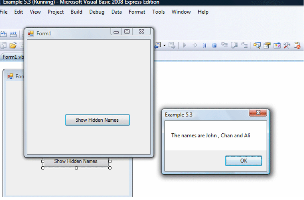This screenshot has height=200, width=304.
Task: Click the designer form's title icon
Action: click(10, 76)
